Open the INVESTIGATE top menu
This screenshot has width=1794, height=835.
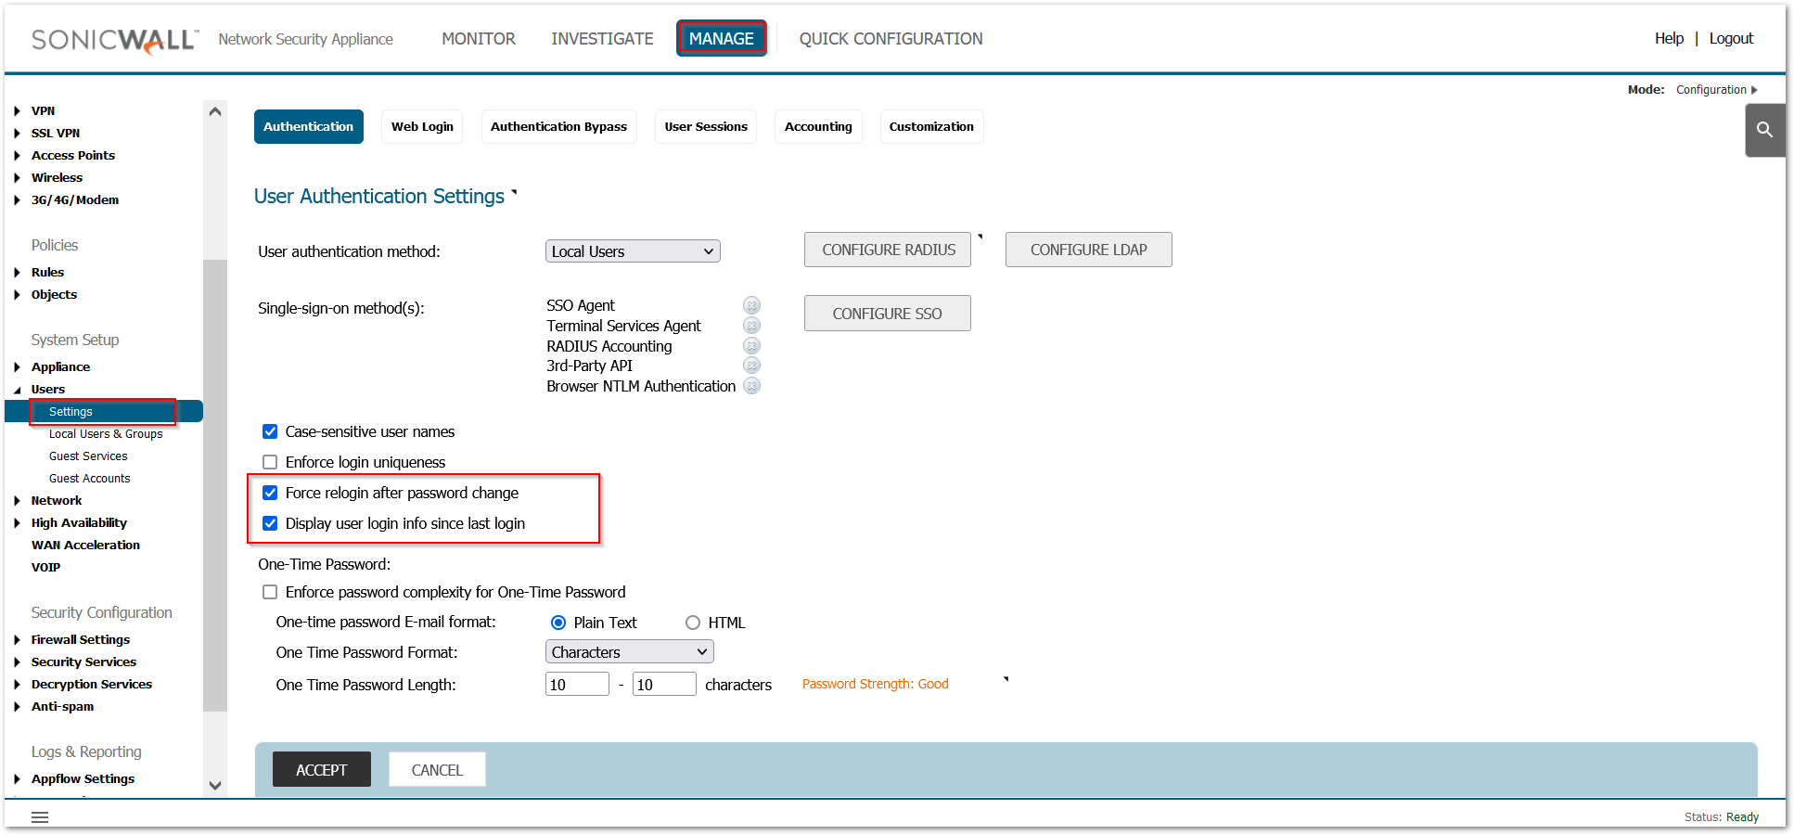(x=602, y=39)
